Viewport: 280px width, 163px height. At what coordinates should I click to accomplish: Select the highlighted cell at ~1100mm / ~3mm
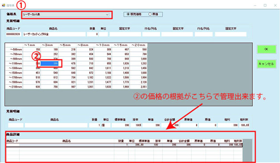tap(50, 64)
